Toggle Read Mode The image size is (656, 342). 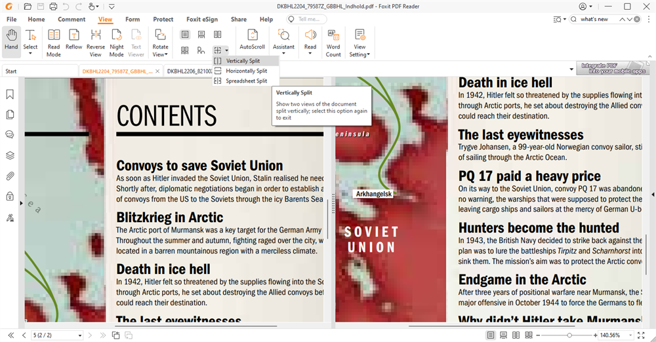[x=54, y=41]
